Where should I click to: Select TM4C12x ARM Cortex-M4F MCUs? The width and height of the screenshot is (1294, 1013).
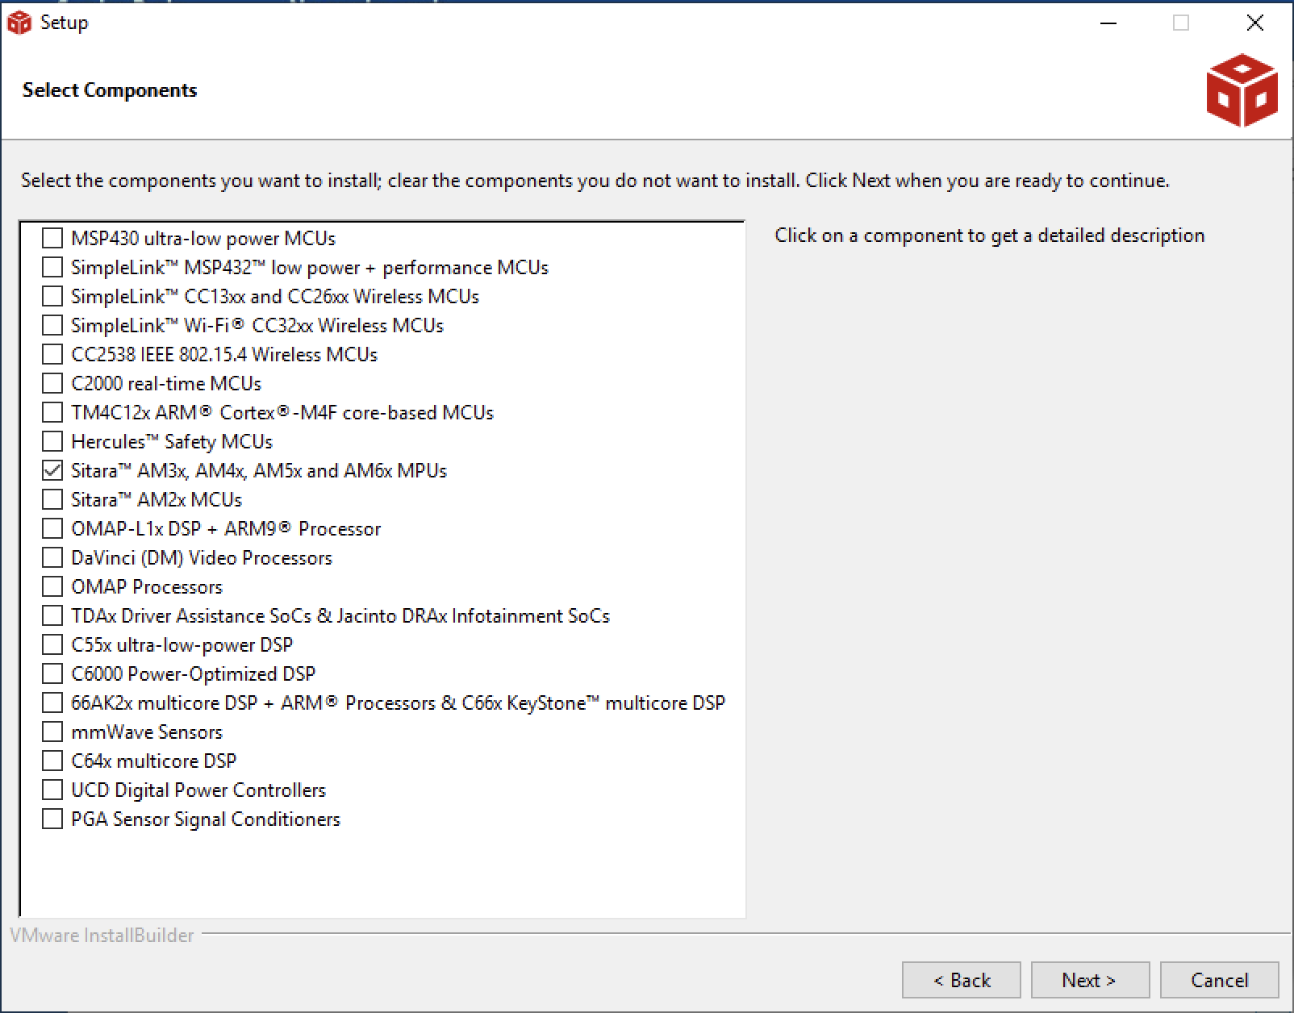click(x=51, y=412)
